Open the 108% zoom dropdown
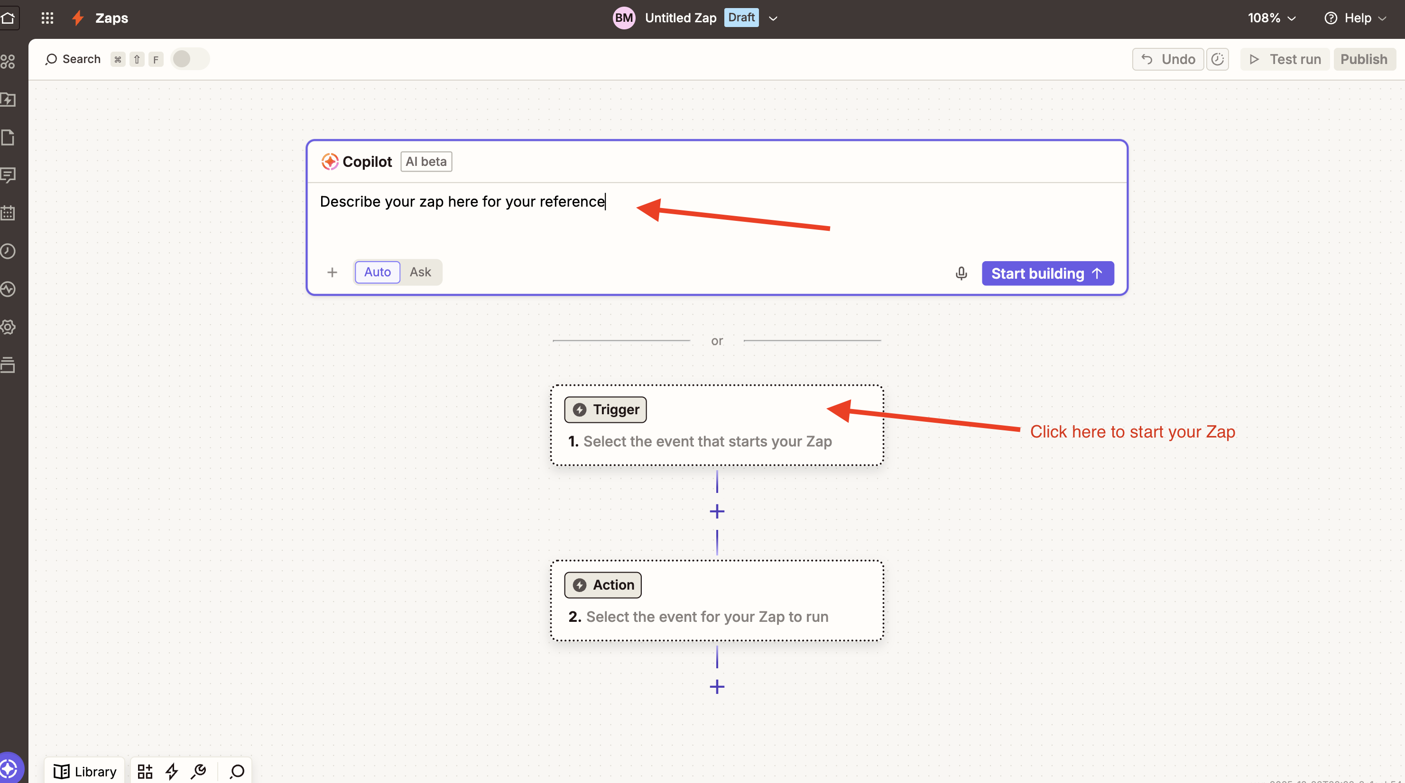The width and height of the screenshot is (1405, 783). (1271, 18)
